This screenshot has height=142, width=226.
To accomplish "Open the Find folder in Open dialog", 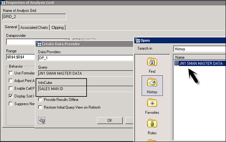I will (x=152, y=62).
